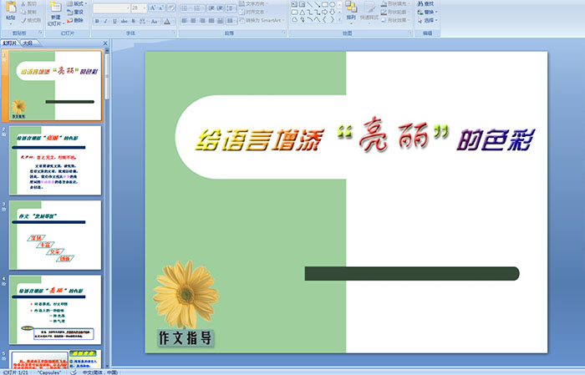Click Shape Outline (形状轮廓)

pyautogui.click(x=395, y=12)
